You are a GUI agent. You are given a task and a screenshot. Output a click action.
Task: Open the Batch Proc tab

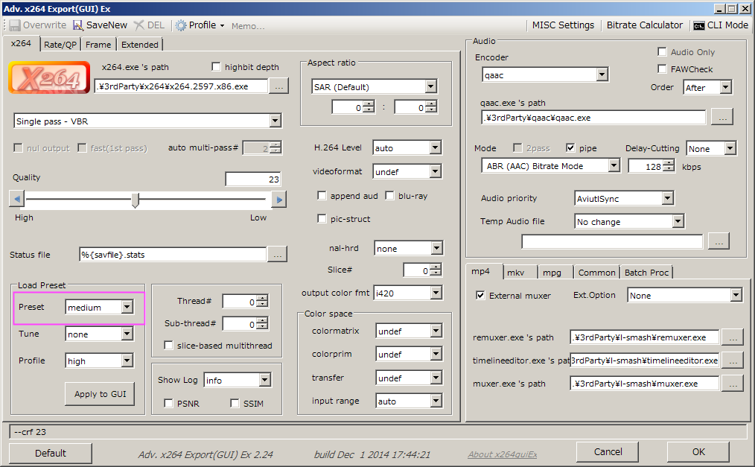click(x=646, y=273)
